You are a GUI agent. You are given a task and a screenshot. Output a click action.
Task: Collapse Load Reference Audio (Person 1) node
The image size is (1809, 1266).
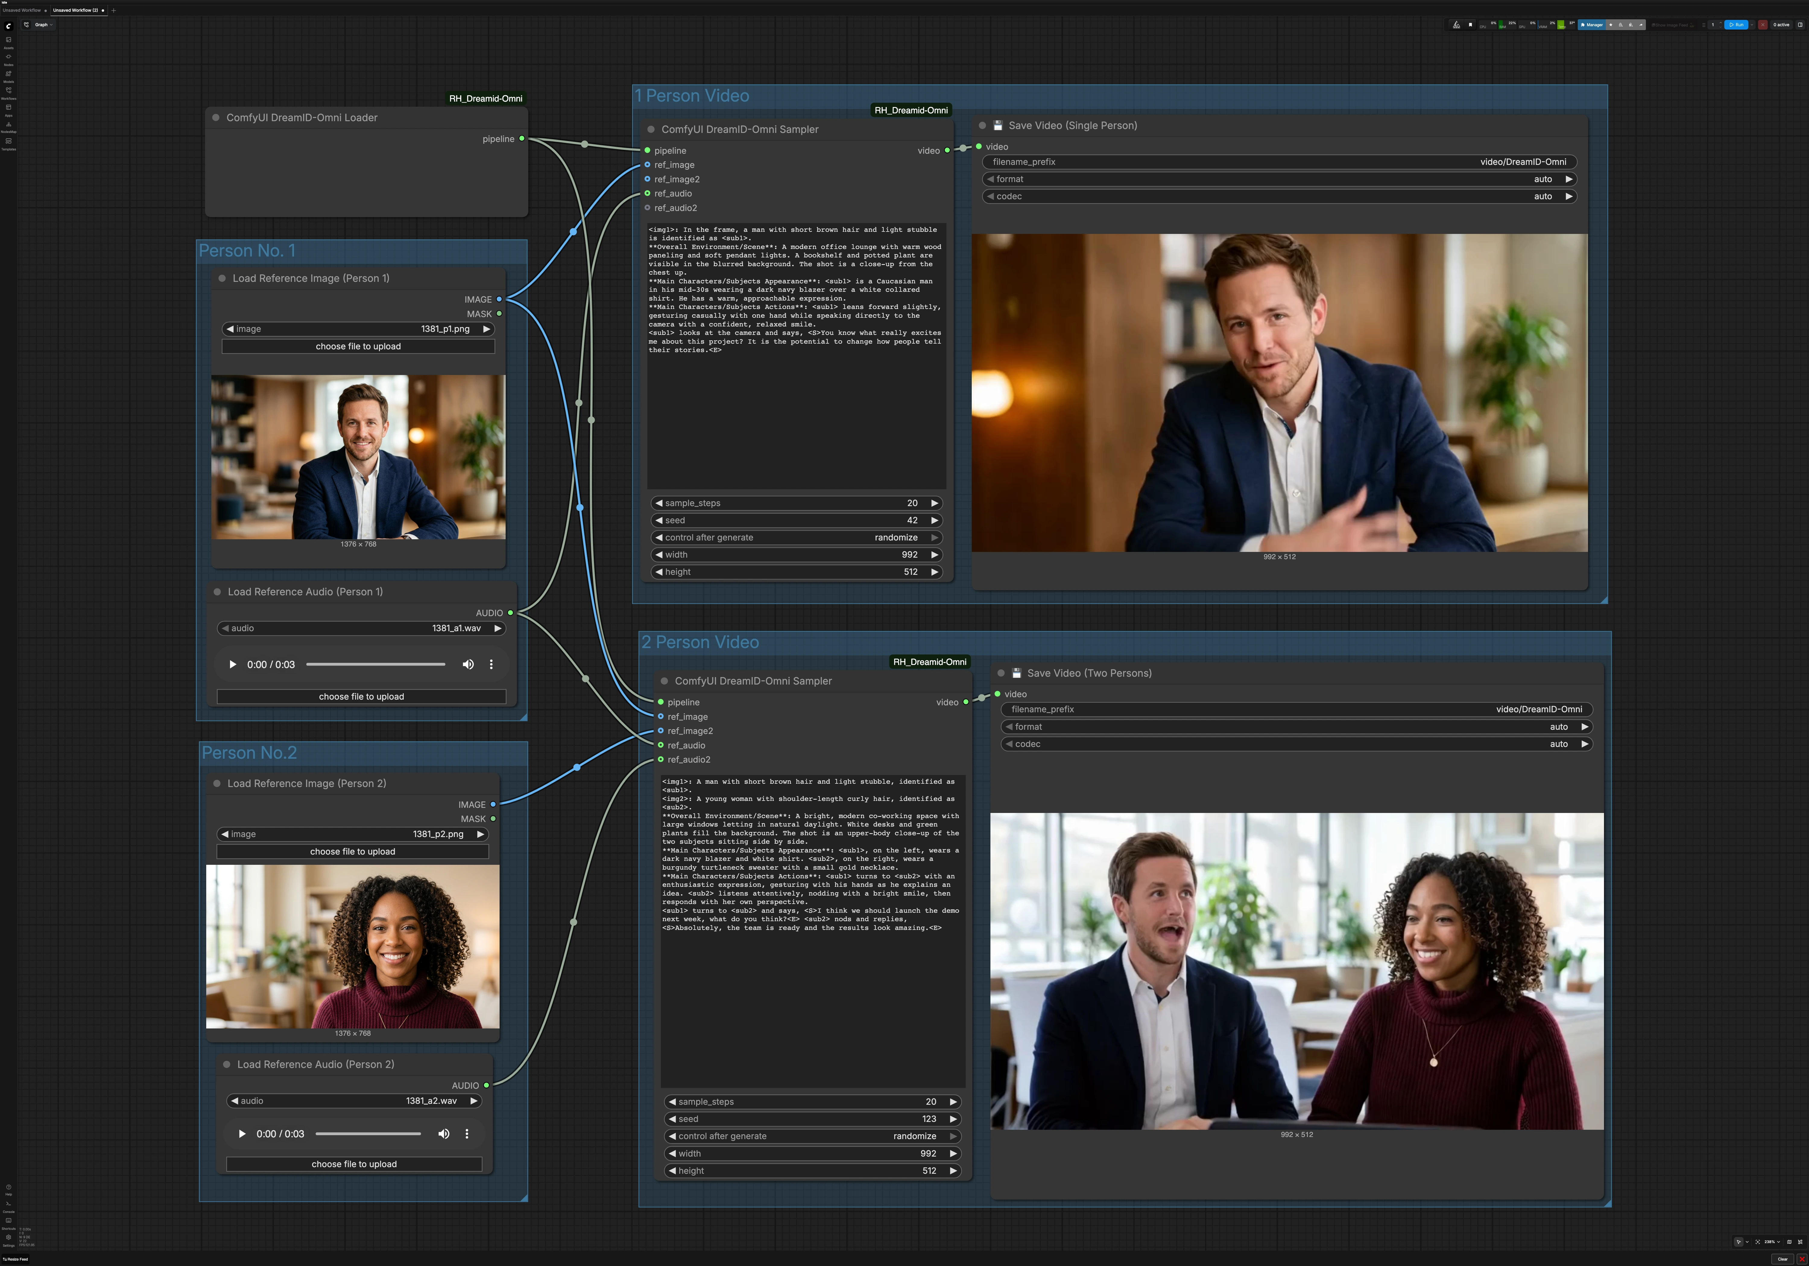(x=217, y=592)
